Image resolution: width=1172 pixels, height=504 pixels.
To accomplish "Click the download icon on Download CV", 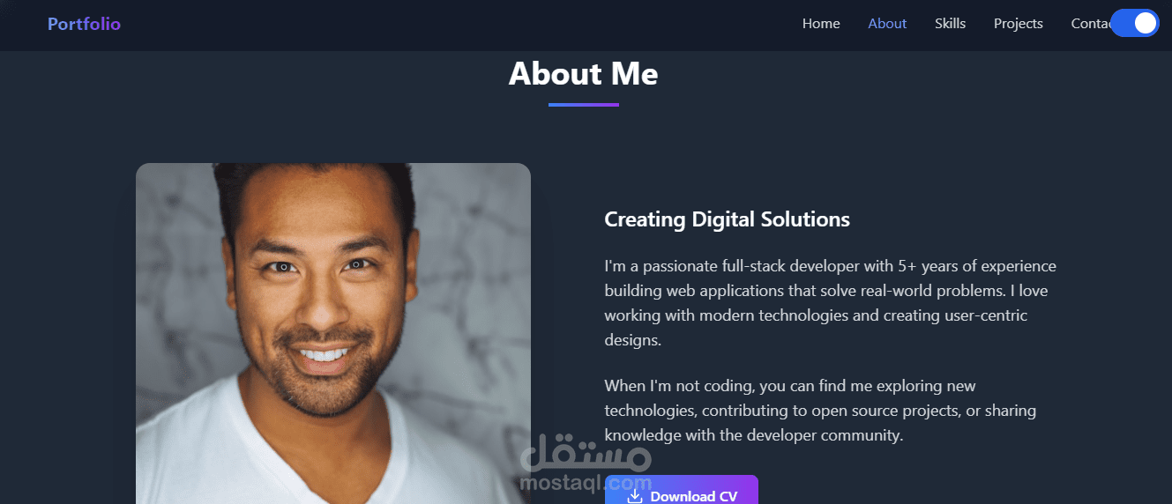I will coord(635,496).
